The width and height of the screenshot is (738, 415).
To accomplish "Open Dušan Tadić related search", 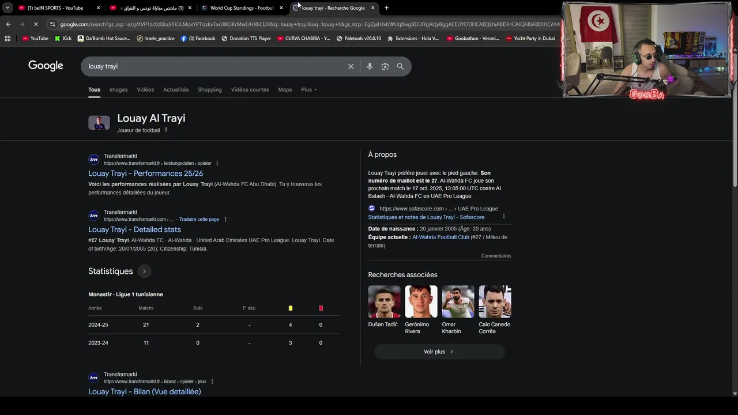I will tap(384, 307).
